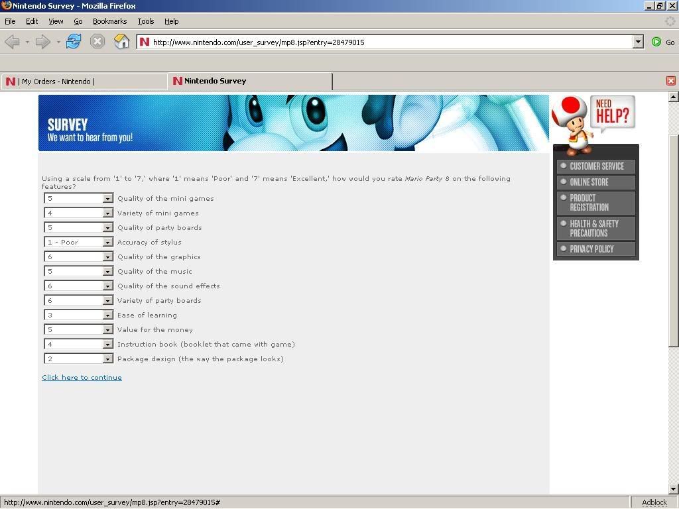Screen dimensions: 679x509
Task: Click the Stop loading icon
Action: tap(97, 42)
